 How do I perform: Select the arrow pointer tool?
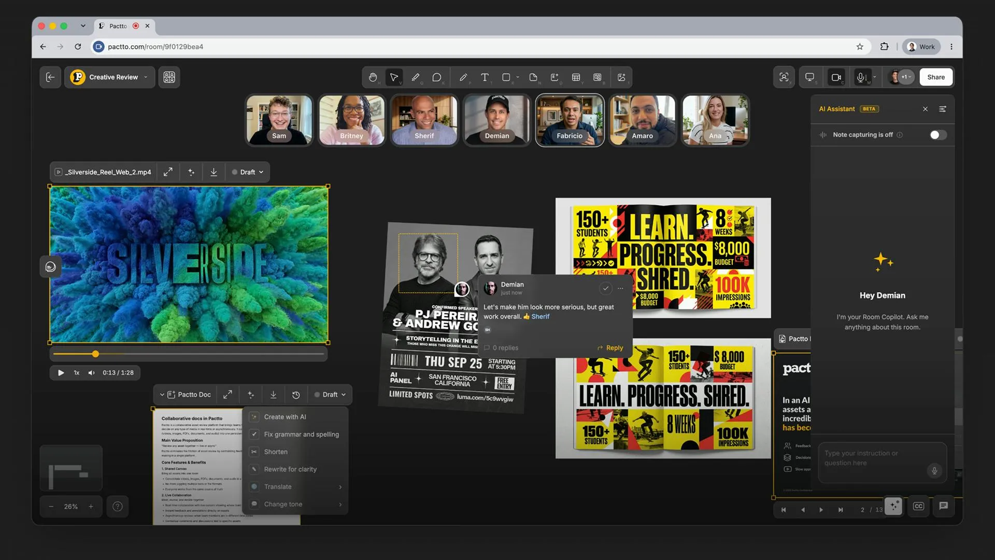coord(394,77)
